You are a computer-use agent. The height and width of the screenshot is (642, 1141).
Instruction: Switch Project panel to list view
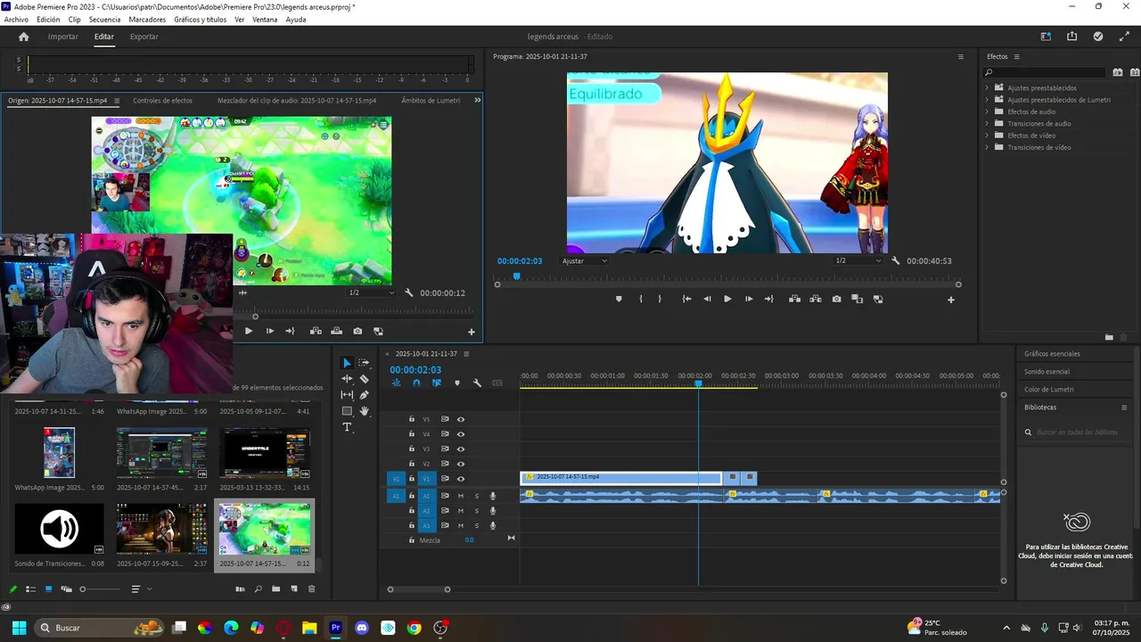pos(30,589)
